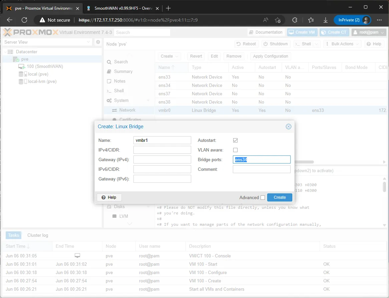The image size is (389, 298).
Task: Click the node Reboot button
Action: [246, 44]
